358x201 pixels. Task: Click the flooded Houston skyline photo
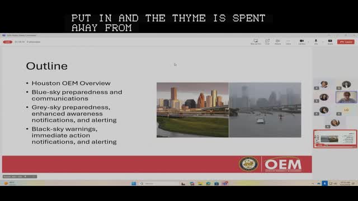(265, 110)
